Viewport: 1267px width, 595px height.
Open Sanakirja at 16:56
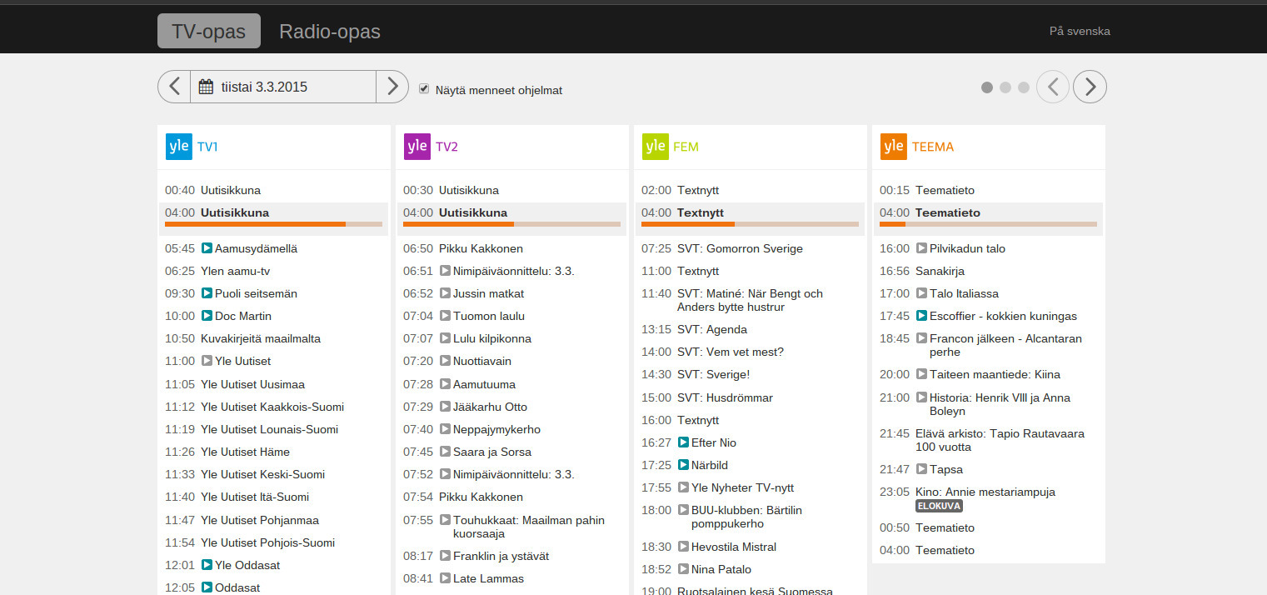940,271
